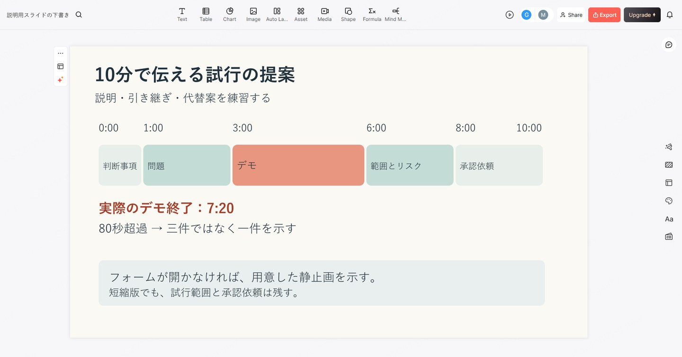
Task: Click the document title 説明用スライドの下書き
Action: click(x=38, y=15)
